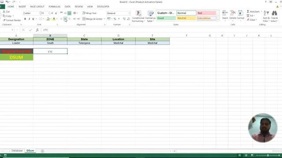Apply the Good cell style
This screenshot has width=282, height=158.
tap(166, 18)
